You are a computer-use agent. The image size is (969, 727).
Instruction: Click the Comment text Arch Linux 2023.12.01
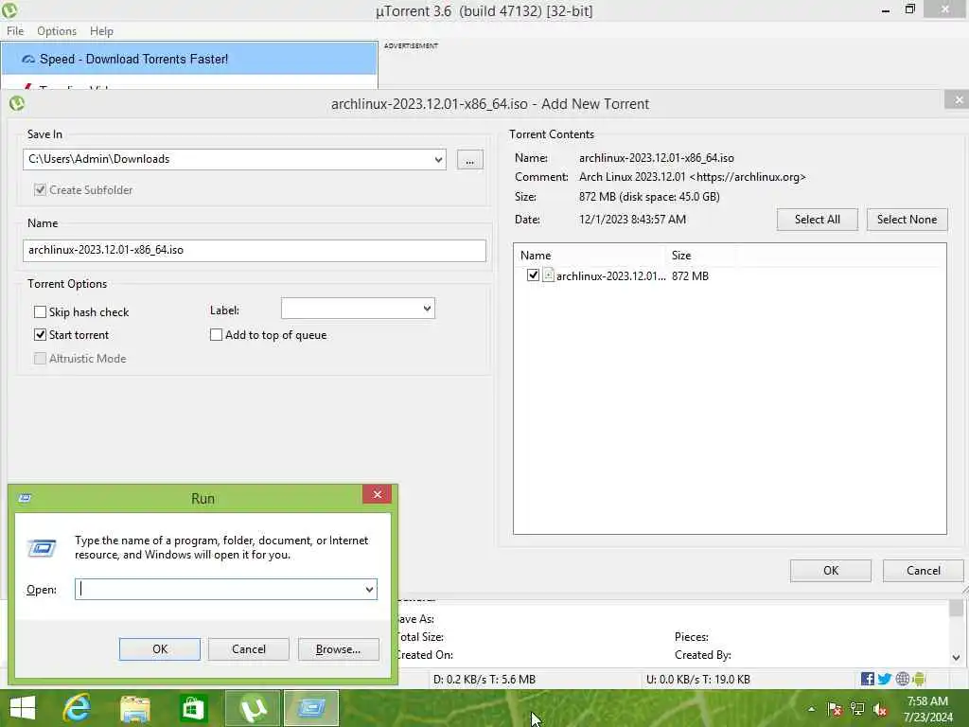[692, 177]
